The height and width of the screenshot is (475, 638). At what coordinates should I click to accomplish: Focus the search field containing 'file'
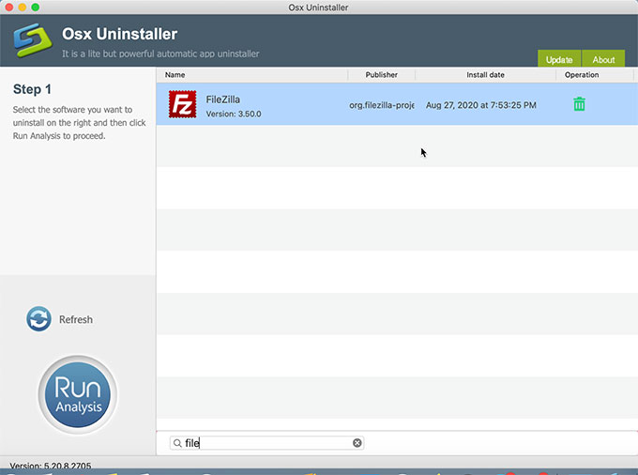266,443
